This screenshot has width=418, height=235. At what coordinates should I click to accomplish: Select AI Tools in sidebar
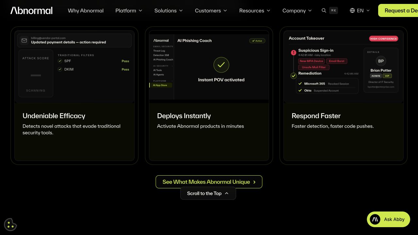point(157,70)
